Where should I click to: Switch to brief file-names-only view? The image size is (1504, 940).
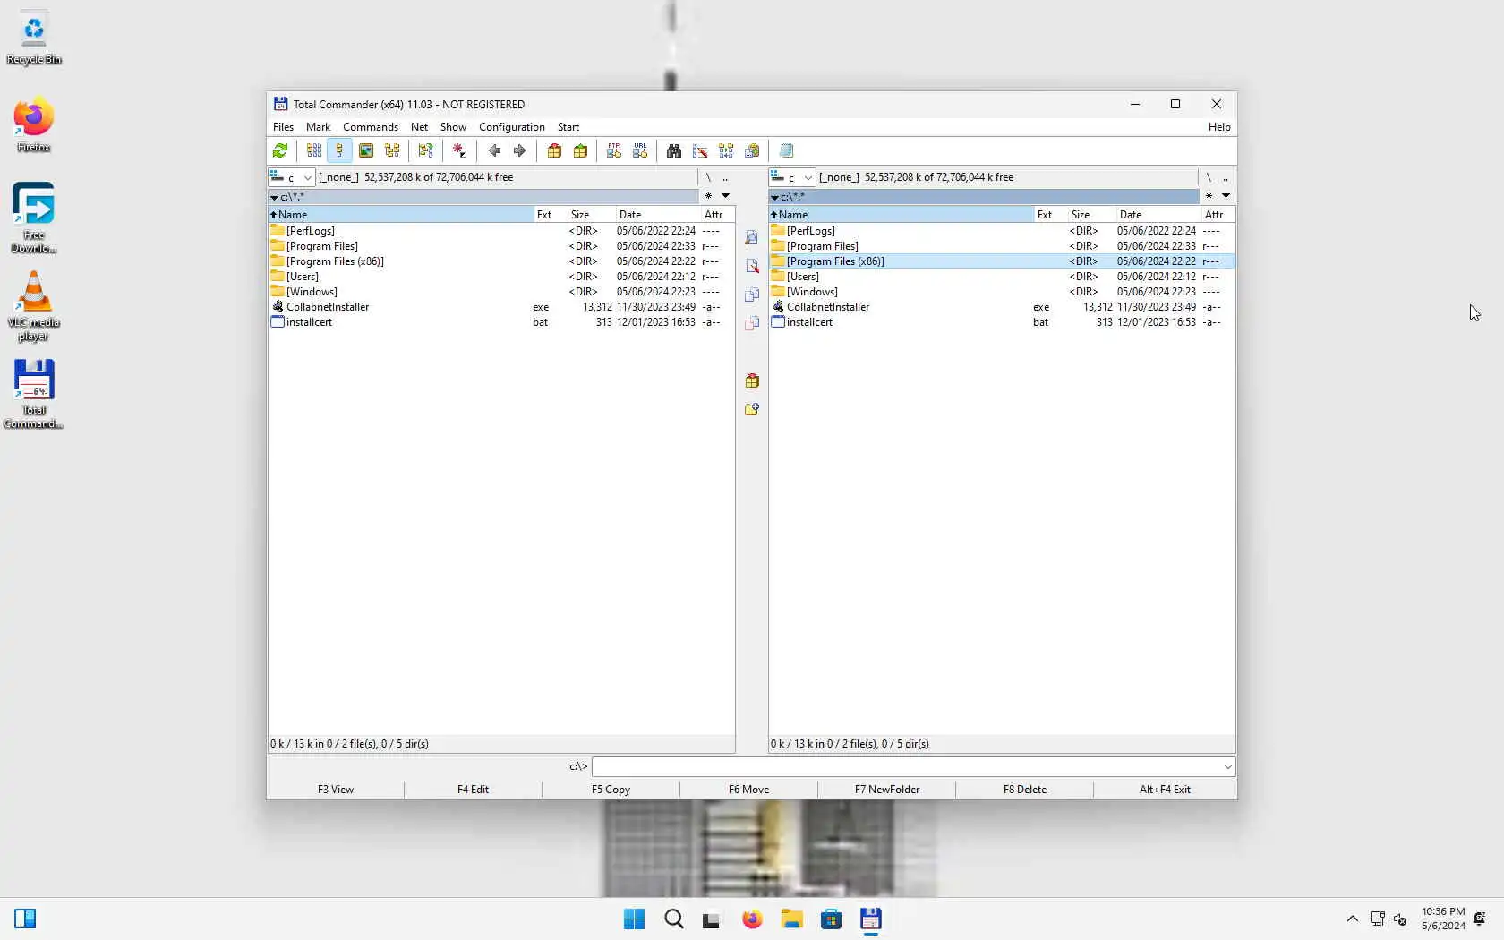pos(313,150)
